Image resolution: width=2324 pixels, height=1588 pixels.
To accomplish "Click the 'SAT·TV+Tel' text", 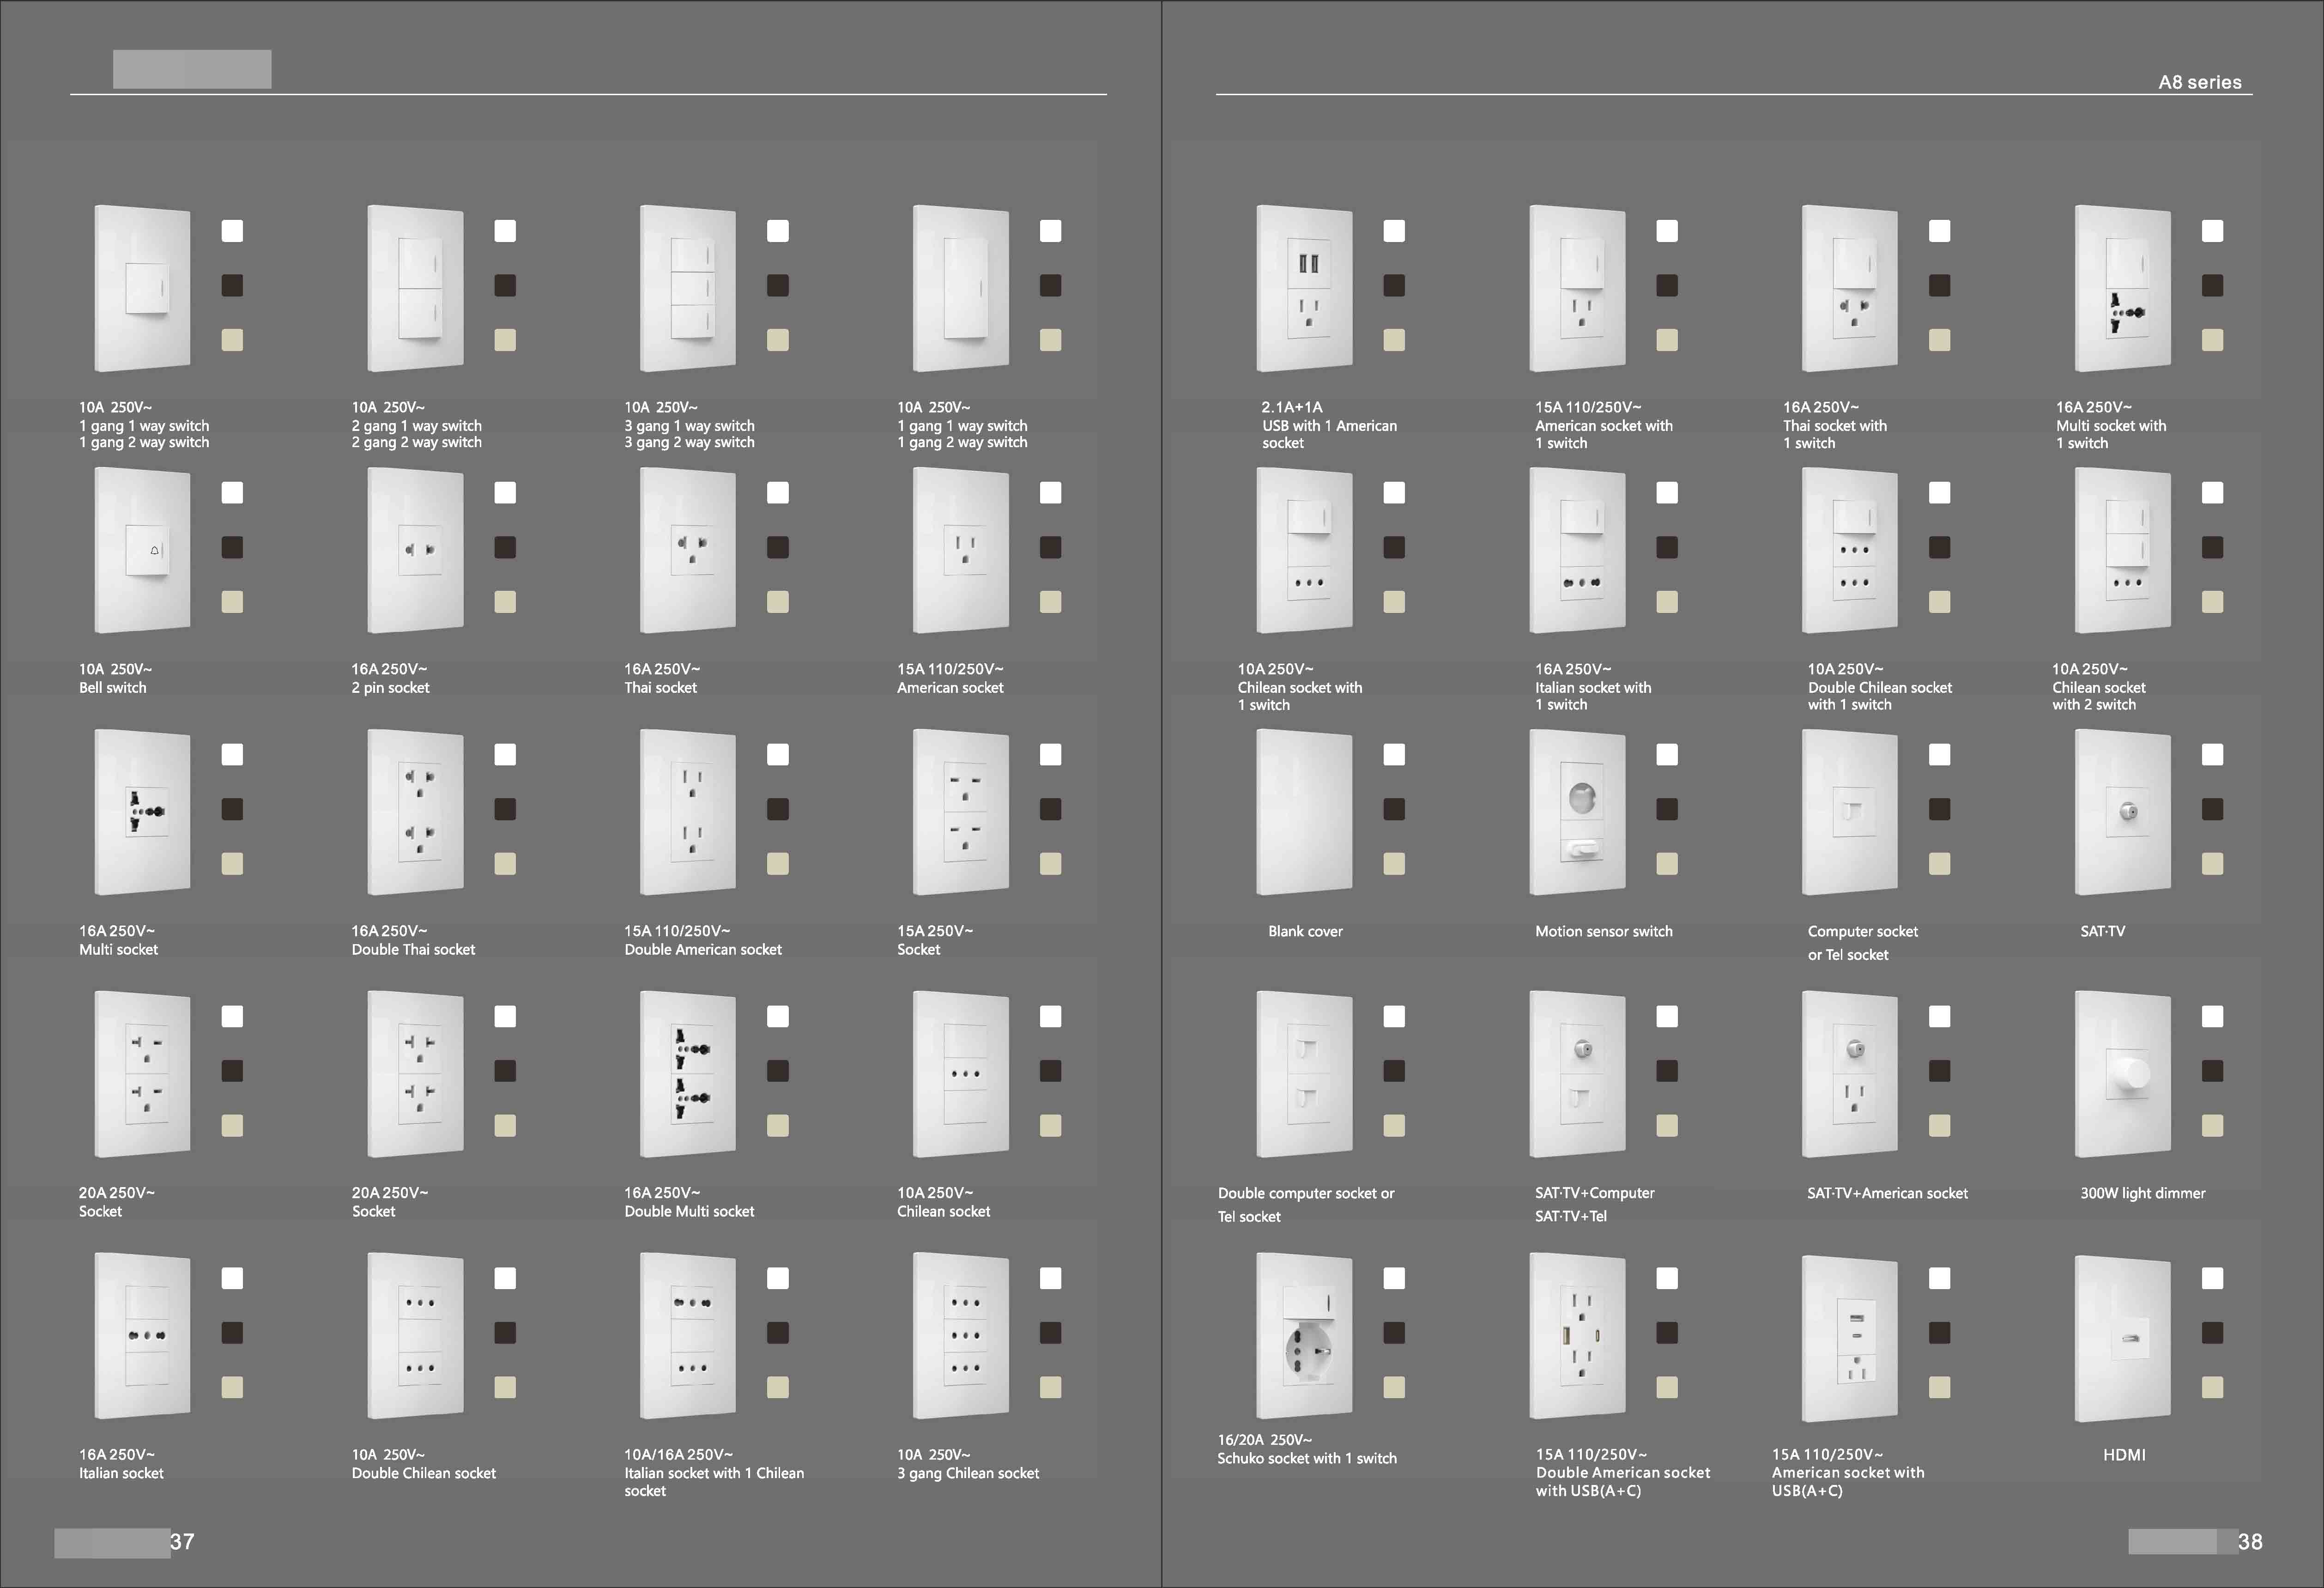I will click(x=1571, y=1216).
